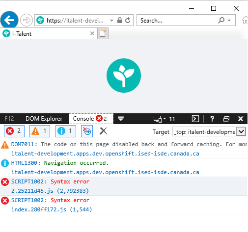Switch to the Console tab

point(91,119)
